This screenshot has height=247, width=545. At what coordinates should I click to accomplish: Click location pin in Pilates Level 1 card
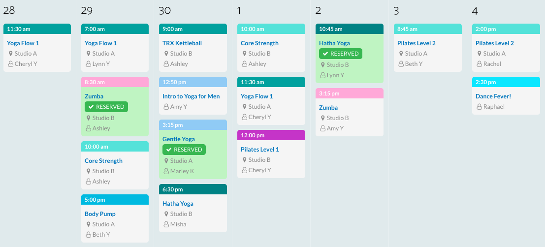click(x=245, y=160)
